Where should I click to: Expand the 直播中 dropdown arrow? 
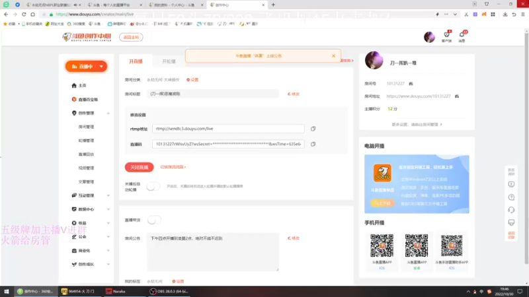pyautogui.click(x=101, y=67)
